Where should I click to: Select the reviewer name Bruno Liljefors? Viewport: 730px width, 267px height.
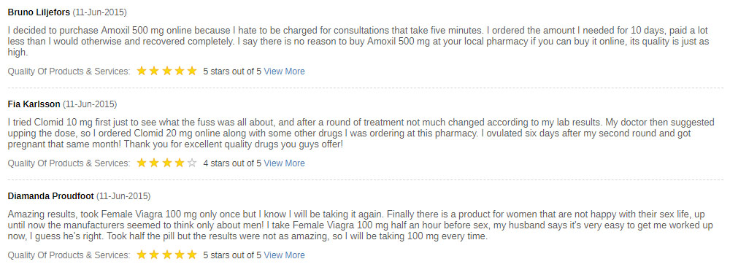point(39,12)
